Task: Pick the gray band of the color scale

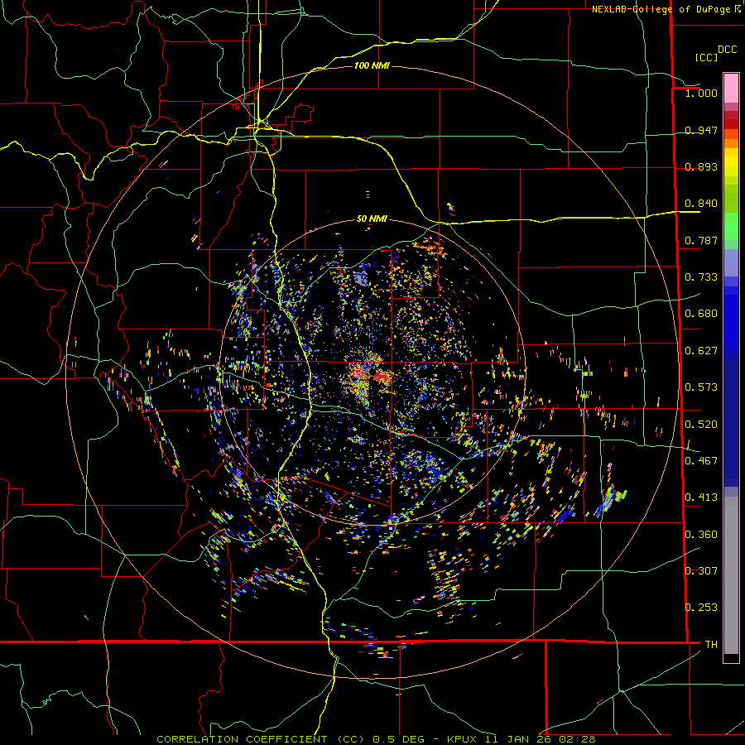Action: click(731, 575)
